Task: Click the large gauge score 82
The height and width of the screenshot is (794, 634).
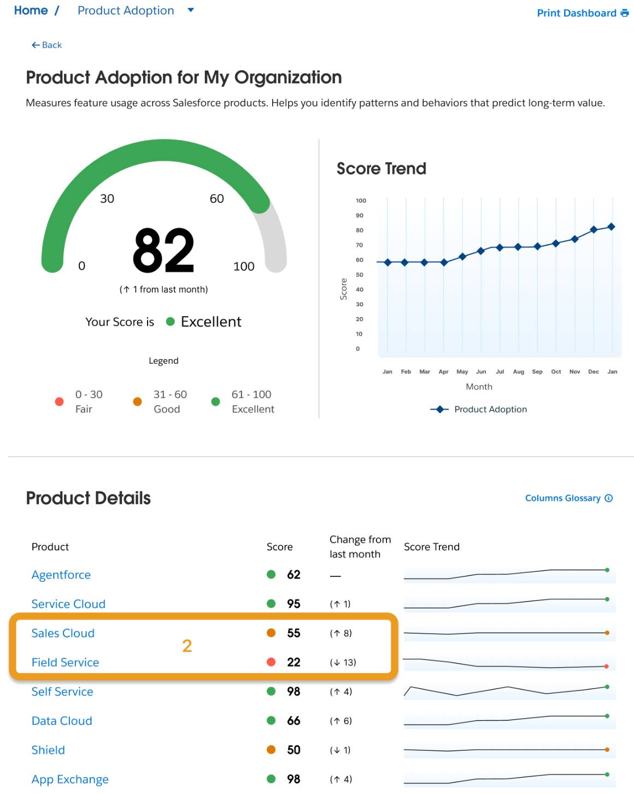Action: pyautogui.click(x=163, y=250)
